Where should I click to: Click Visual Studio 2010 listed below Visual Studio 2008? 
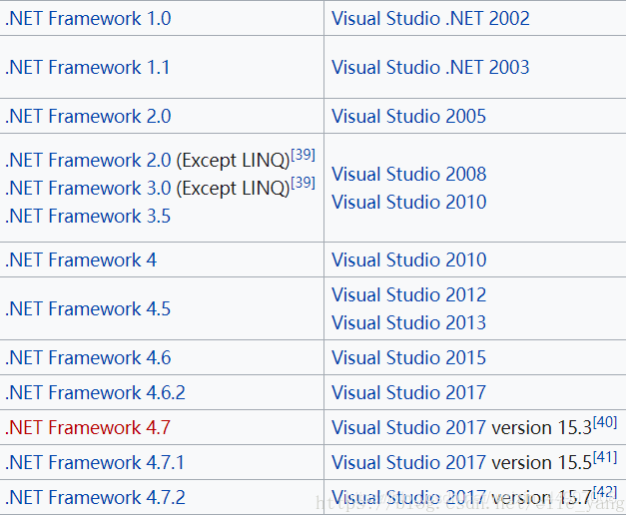coord(408,202)
